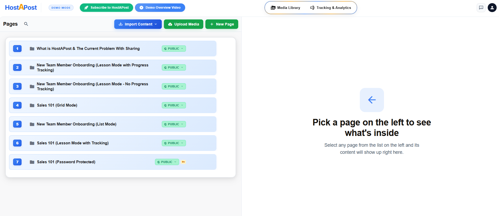Screen dimensions: 499x216
Task: Select page Sales 101 (Password Protected)
Action: 113,162
